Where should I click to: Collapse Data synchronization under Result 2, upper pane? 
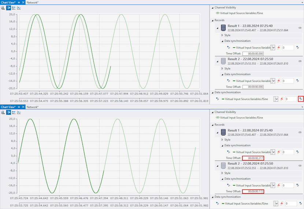pos(222,74)
